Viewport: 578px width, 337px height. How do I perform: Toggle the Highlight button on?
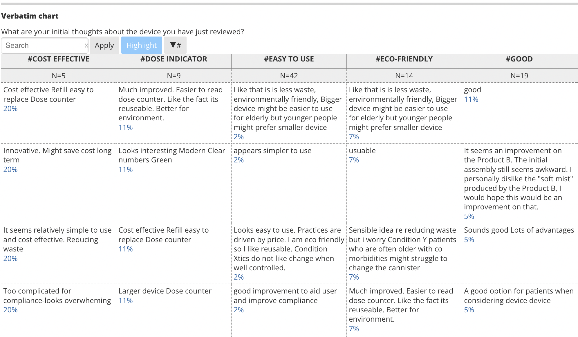141,45
